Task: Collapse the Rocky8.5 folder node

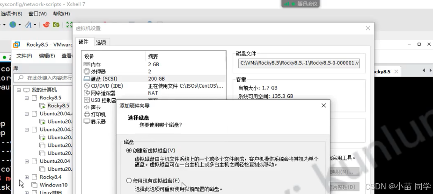Action: 27,97
